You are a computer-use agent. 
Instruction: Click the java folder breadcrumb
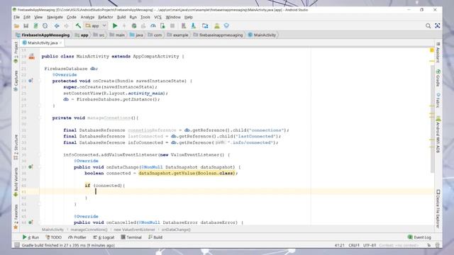137,35
